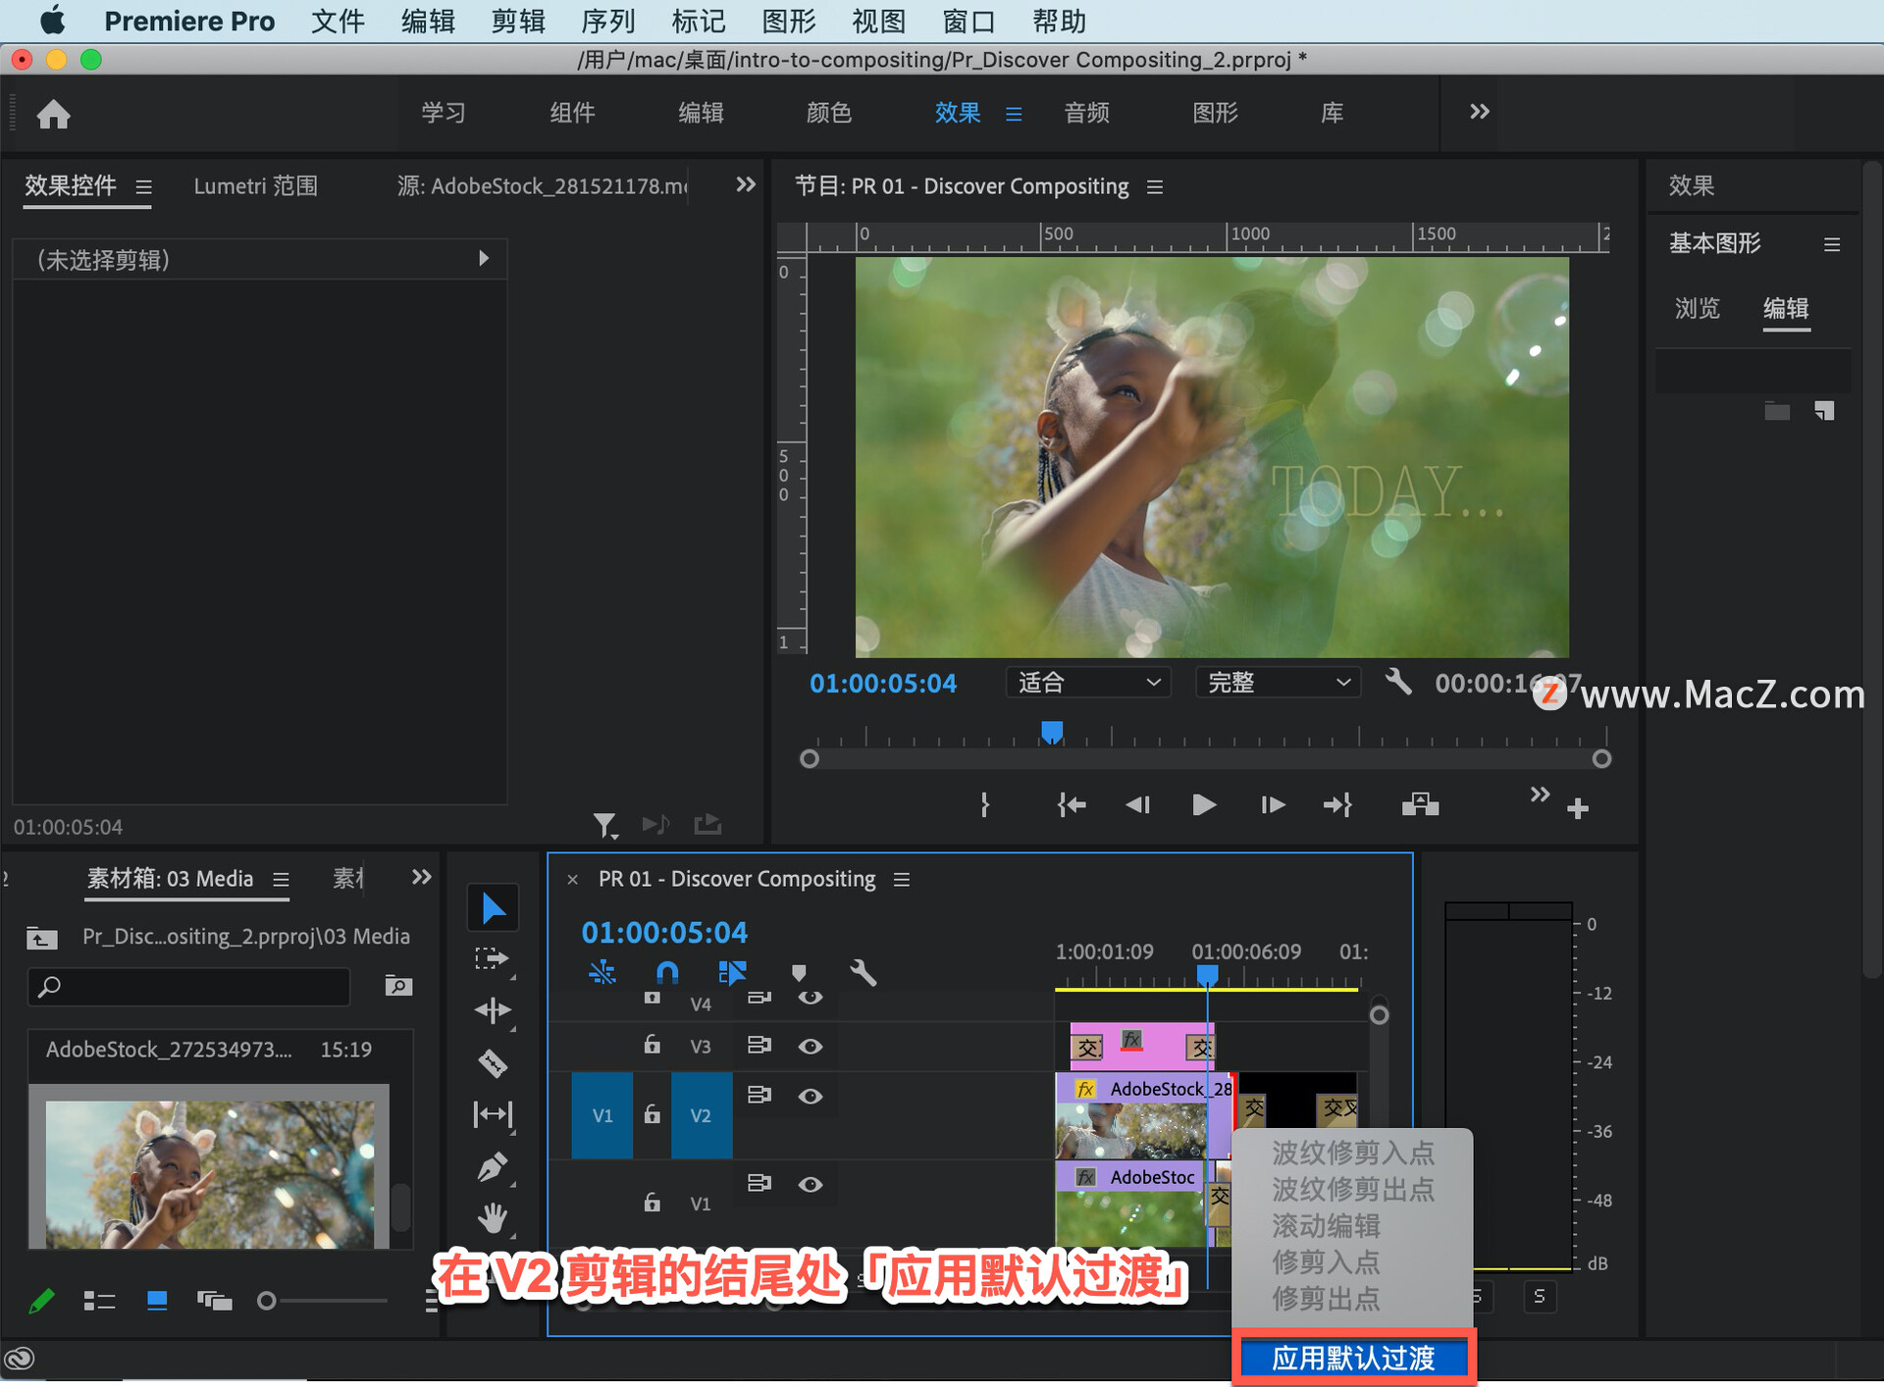
Task: Open the 效果控件 panel menu
Action: [143, 186]
